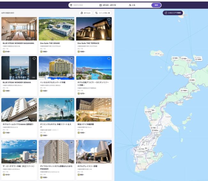Image resolution: width=208 pixels, height=181 pixels.
Task: Favorite 東急ステイ沖縄那覇 with heart icon
Action: 109,101
